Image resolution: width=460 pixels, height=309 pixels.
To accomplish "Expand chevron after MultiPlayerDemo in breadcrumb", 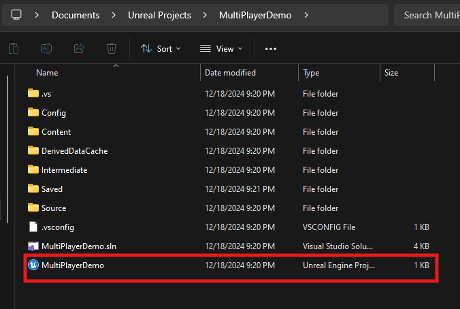I will pos(306,15).
